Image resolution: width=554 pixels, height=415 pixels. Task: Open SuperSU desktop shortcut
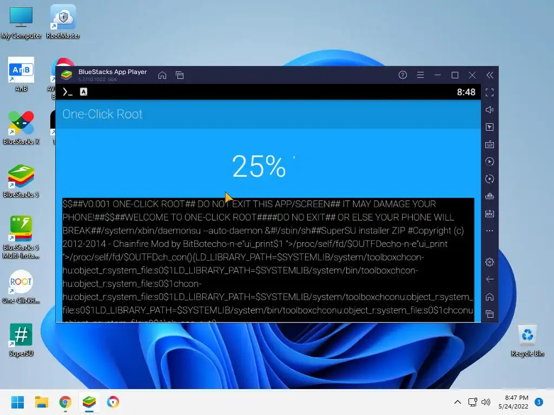point(21,339)
